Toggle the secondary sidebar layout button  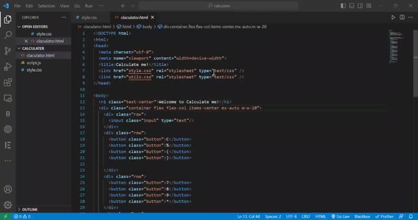360,5
